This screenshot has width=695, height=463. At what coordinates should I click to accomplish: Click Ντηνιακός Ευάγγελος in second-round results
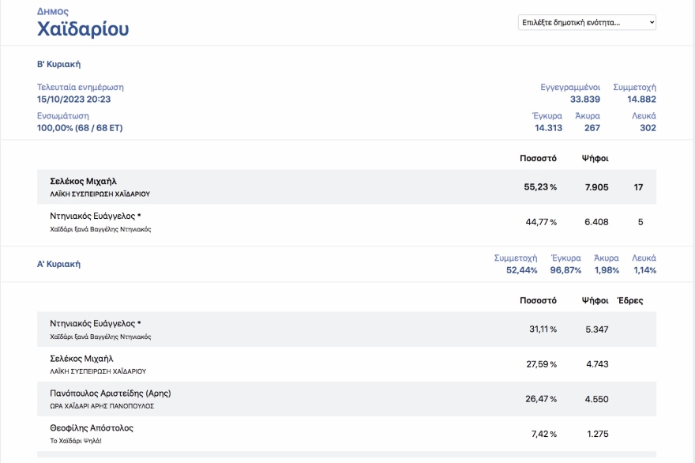95,216
